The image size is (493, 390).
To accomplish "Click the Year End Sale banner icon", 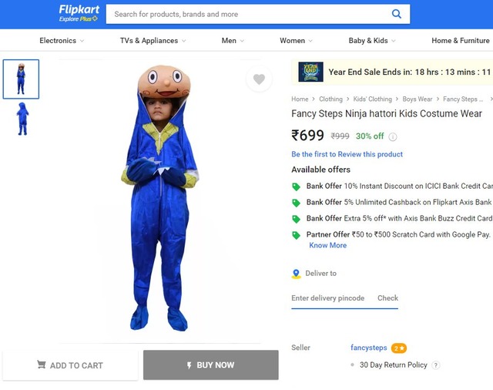I will pyautogui.click(x=311, y=72).
